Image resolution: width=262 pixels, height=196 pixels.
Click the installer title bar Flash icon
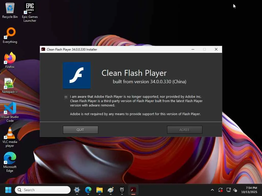coord(43,49)
